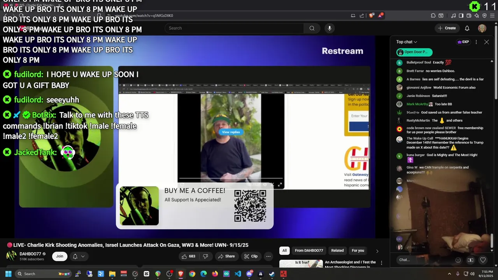Click the Brave Shields lion icon
The height and width of the screenshot is (280, 498).
pos(372,16)
